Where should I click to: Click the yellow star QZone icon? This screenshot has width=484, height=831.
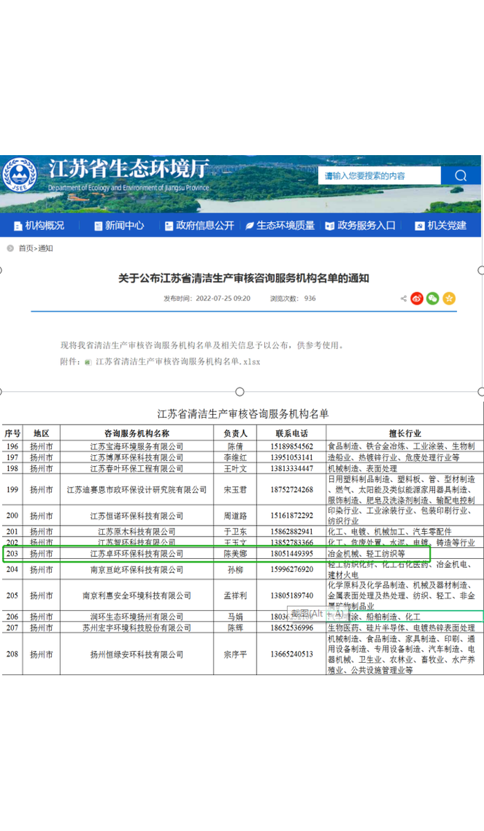449,298
